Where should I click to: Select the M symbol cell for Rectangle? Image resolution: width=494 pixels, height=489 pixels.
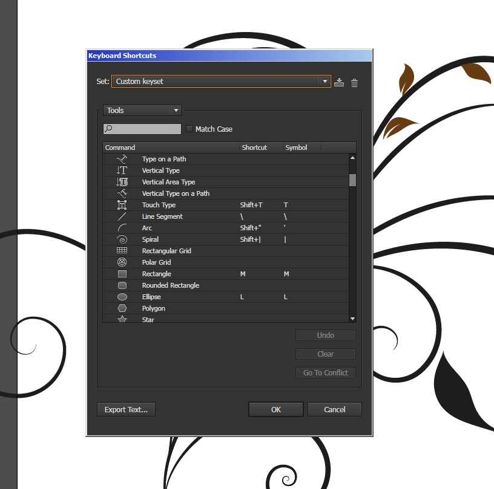(286, 274)
